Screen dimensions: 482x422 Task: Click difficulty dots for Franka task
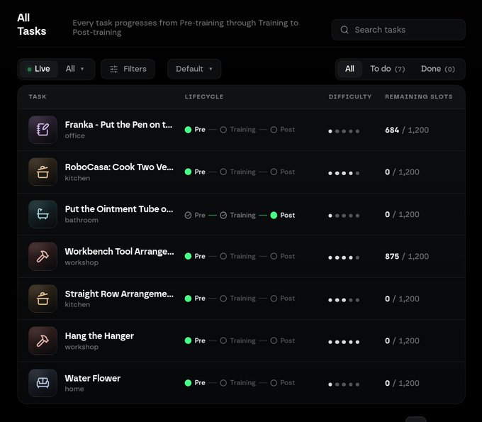pyautogui.click(x=344, y=131)
